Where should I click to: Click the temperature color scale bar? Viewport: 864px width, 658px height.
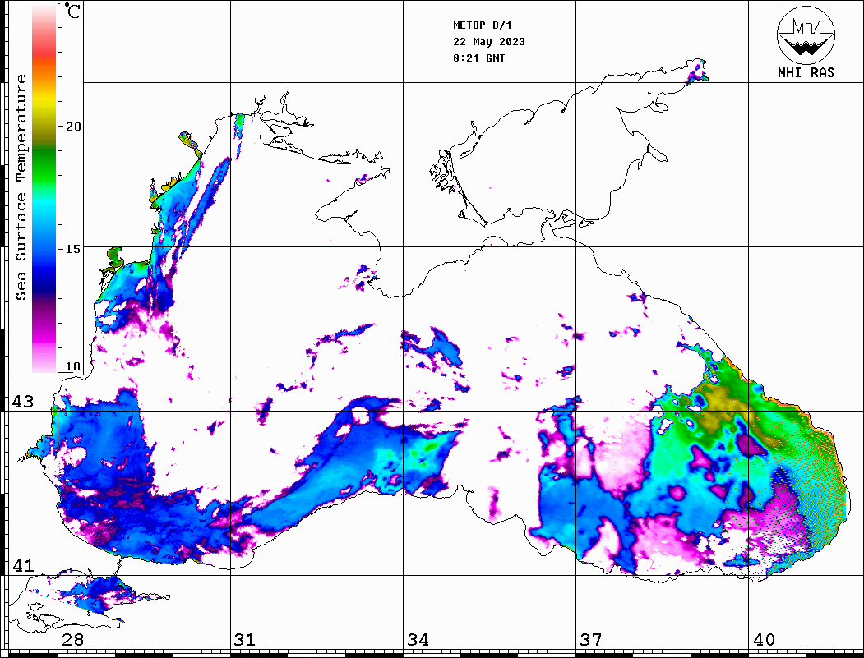tap(44, 188)
